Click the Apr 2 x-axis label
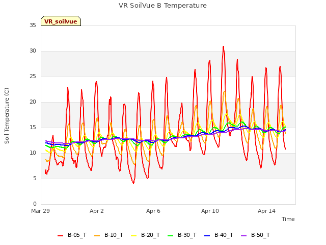Viewport: 326px width, 245px height. tap(97, 211)
